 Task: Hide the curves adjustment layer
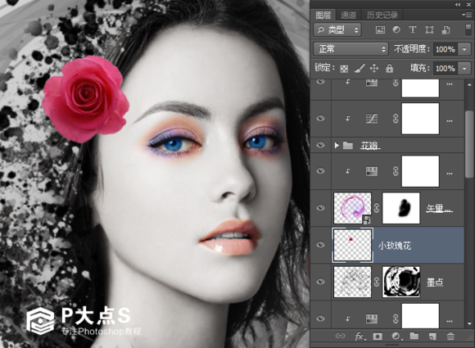pyautogui.click(x=320, y=119)
